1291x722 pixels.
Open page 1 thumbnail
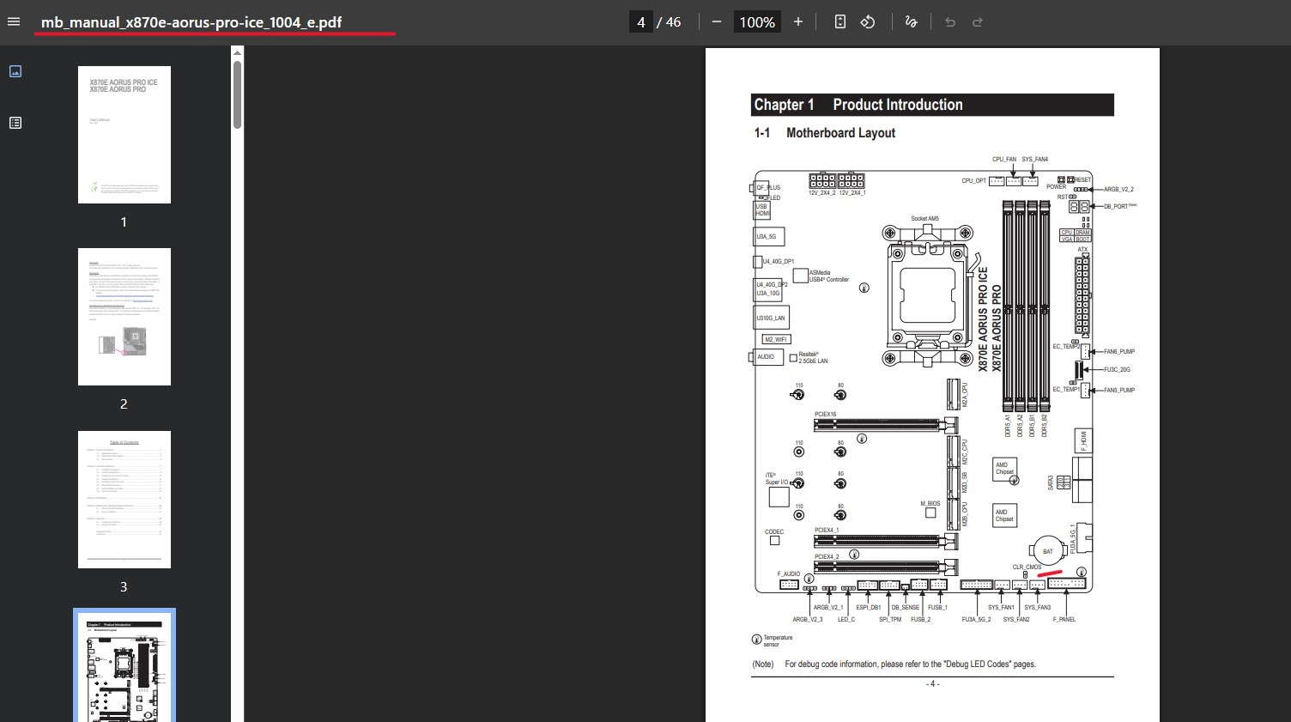coord(124,135)
